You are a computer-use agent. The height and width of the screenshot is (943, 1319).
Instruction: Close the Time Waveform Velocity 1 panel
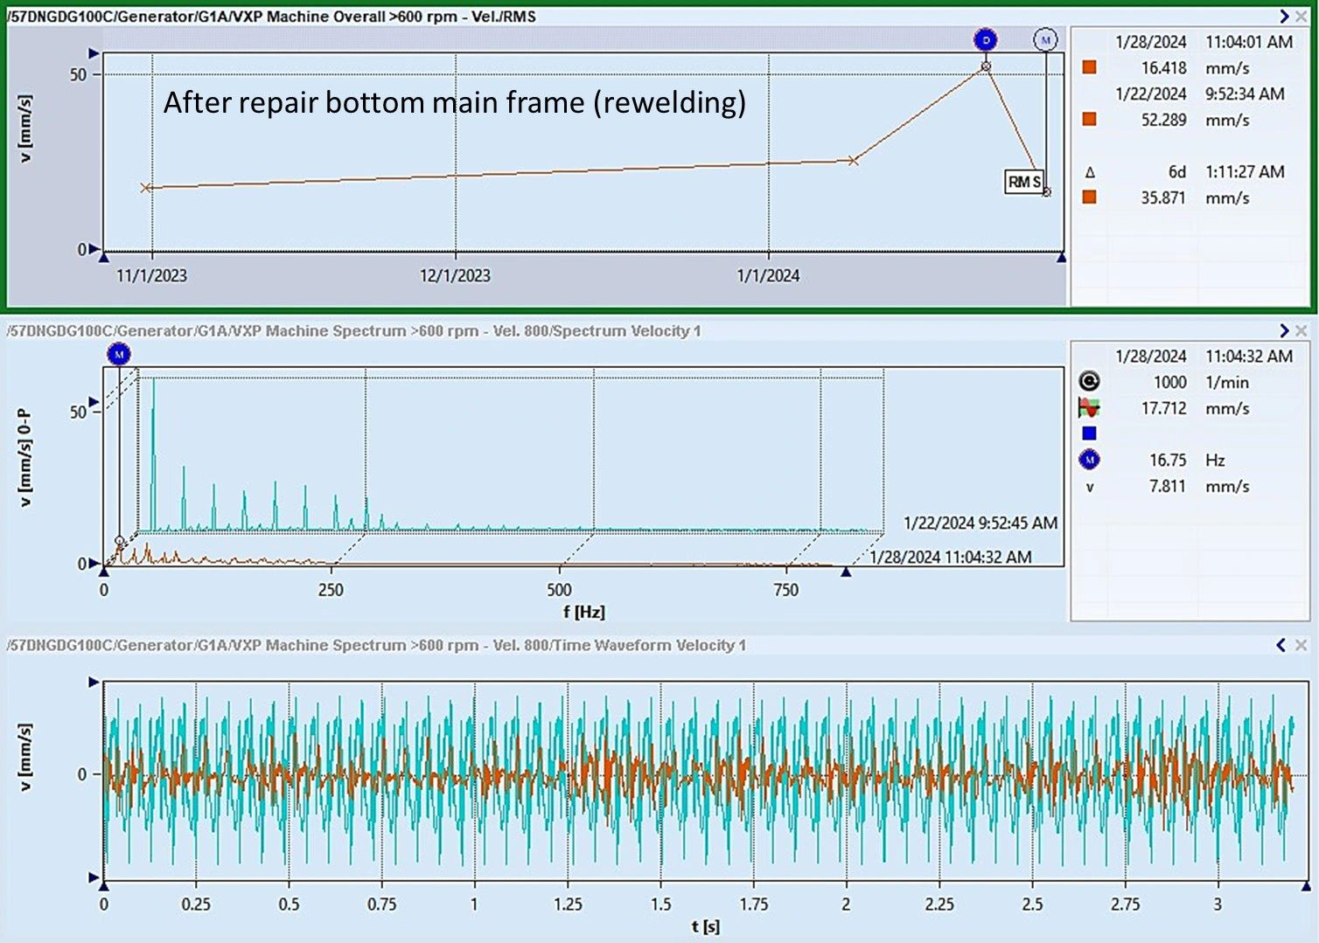(x=1301, y=645)
